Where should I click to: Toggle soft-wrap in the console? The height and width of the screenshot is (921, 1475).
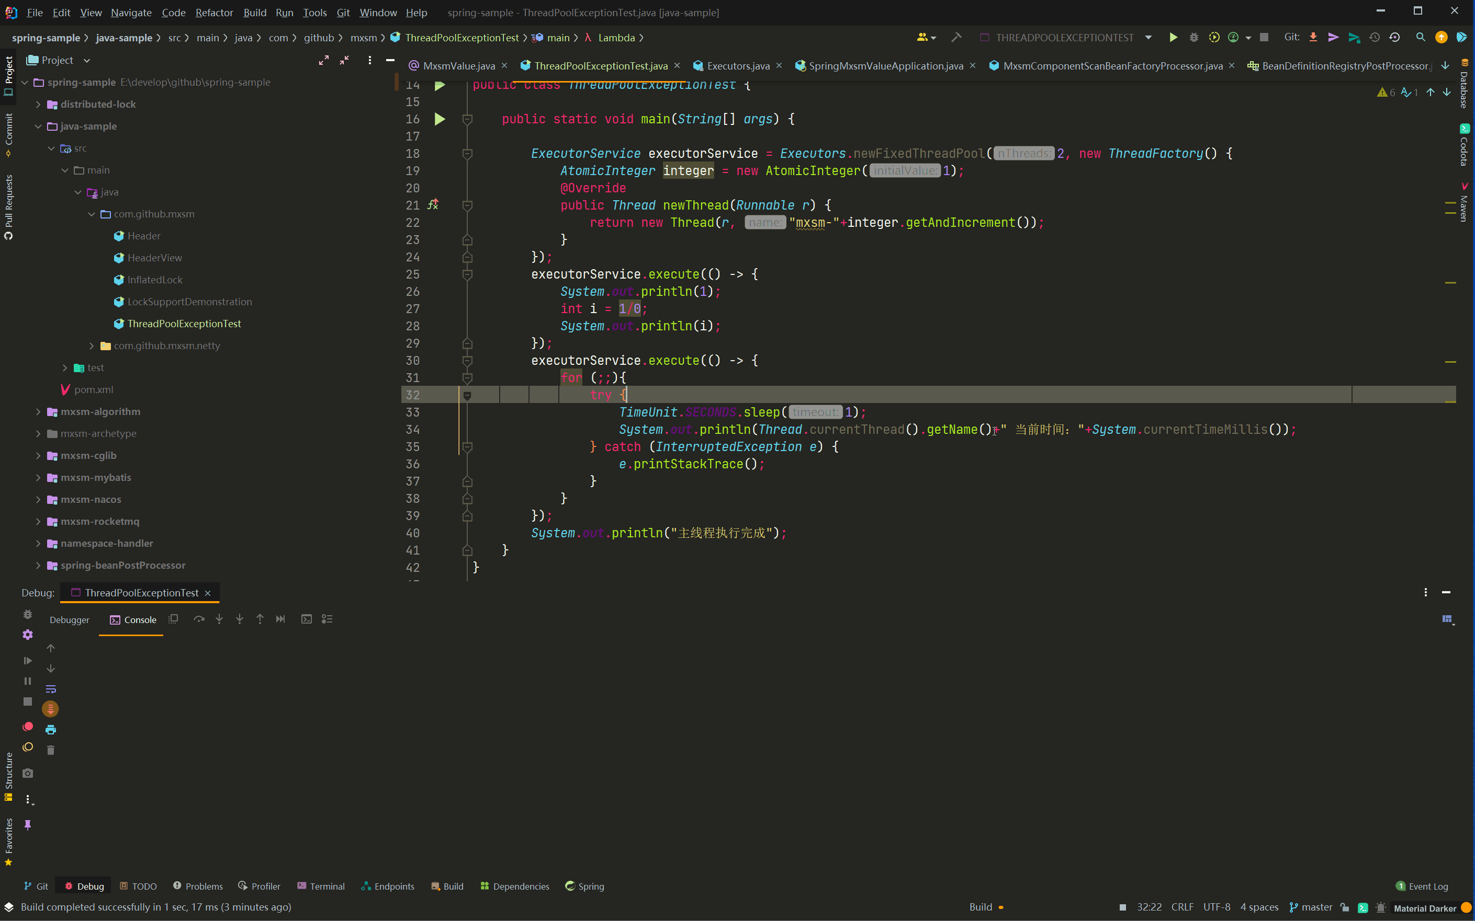51,689
